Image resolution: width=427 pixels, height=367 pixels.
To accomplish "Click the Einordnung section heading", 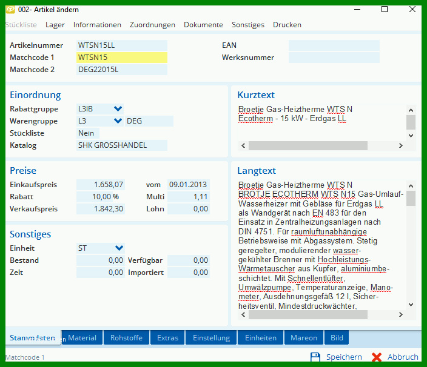I will tap(35, 95).
